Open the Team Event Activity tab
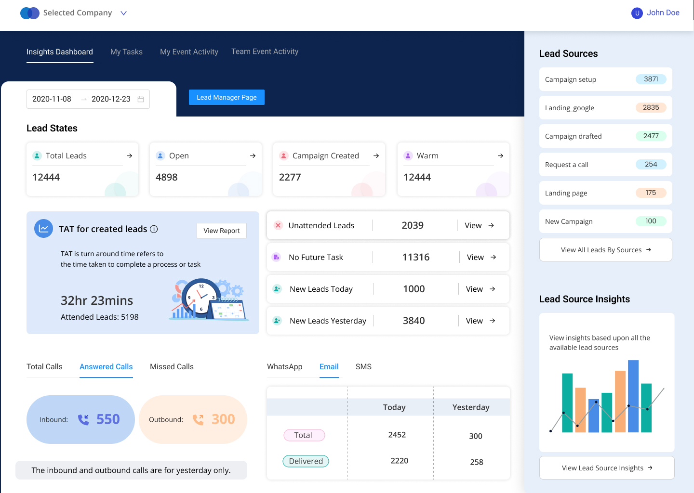This screenshot has height=493, width=694. click(x=265, y=52)
